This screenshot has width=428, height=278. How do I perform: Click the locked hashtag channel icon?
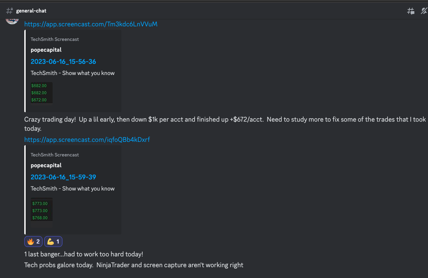point(9,10)
